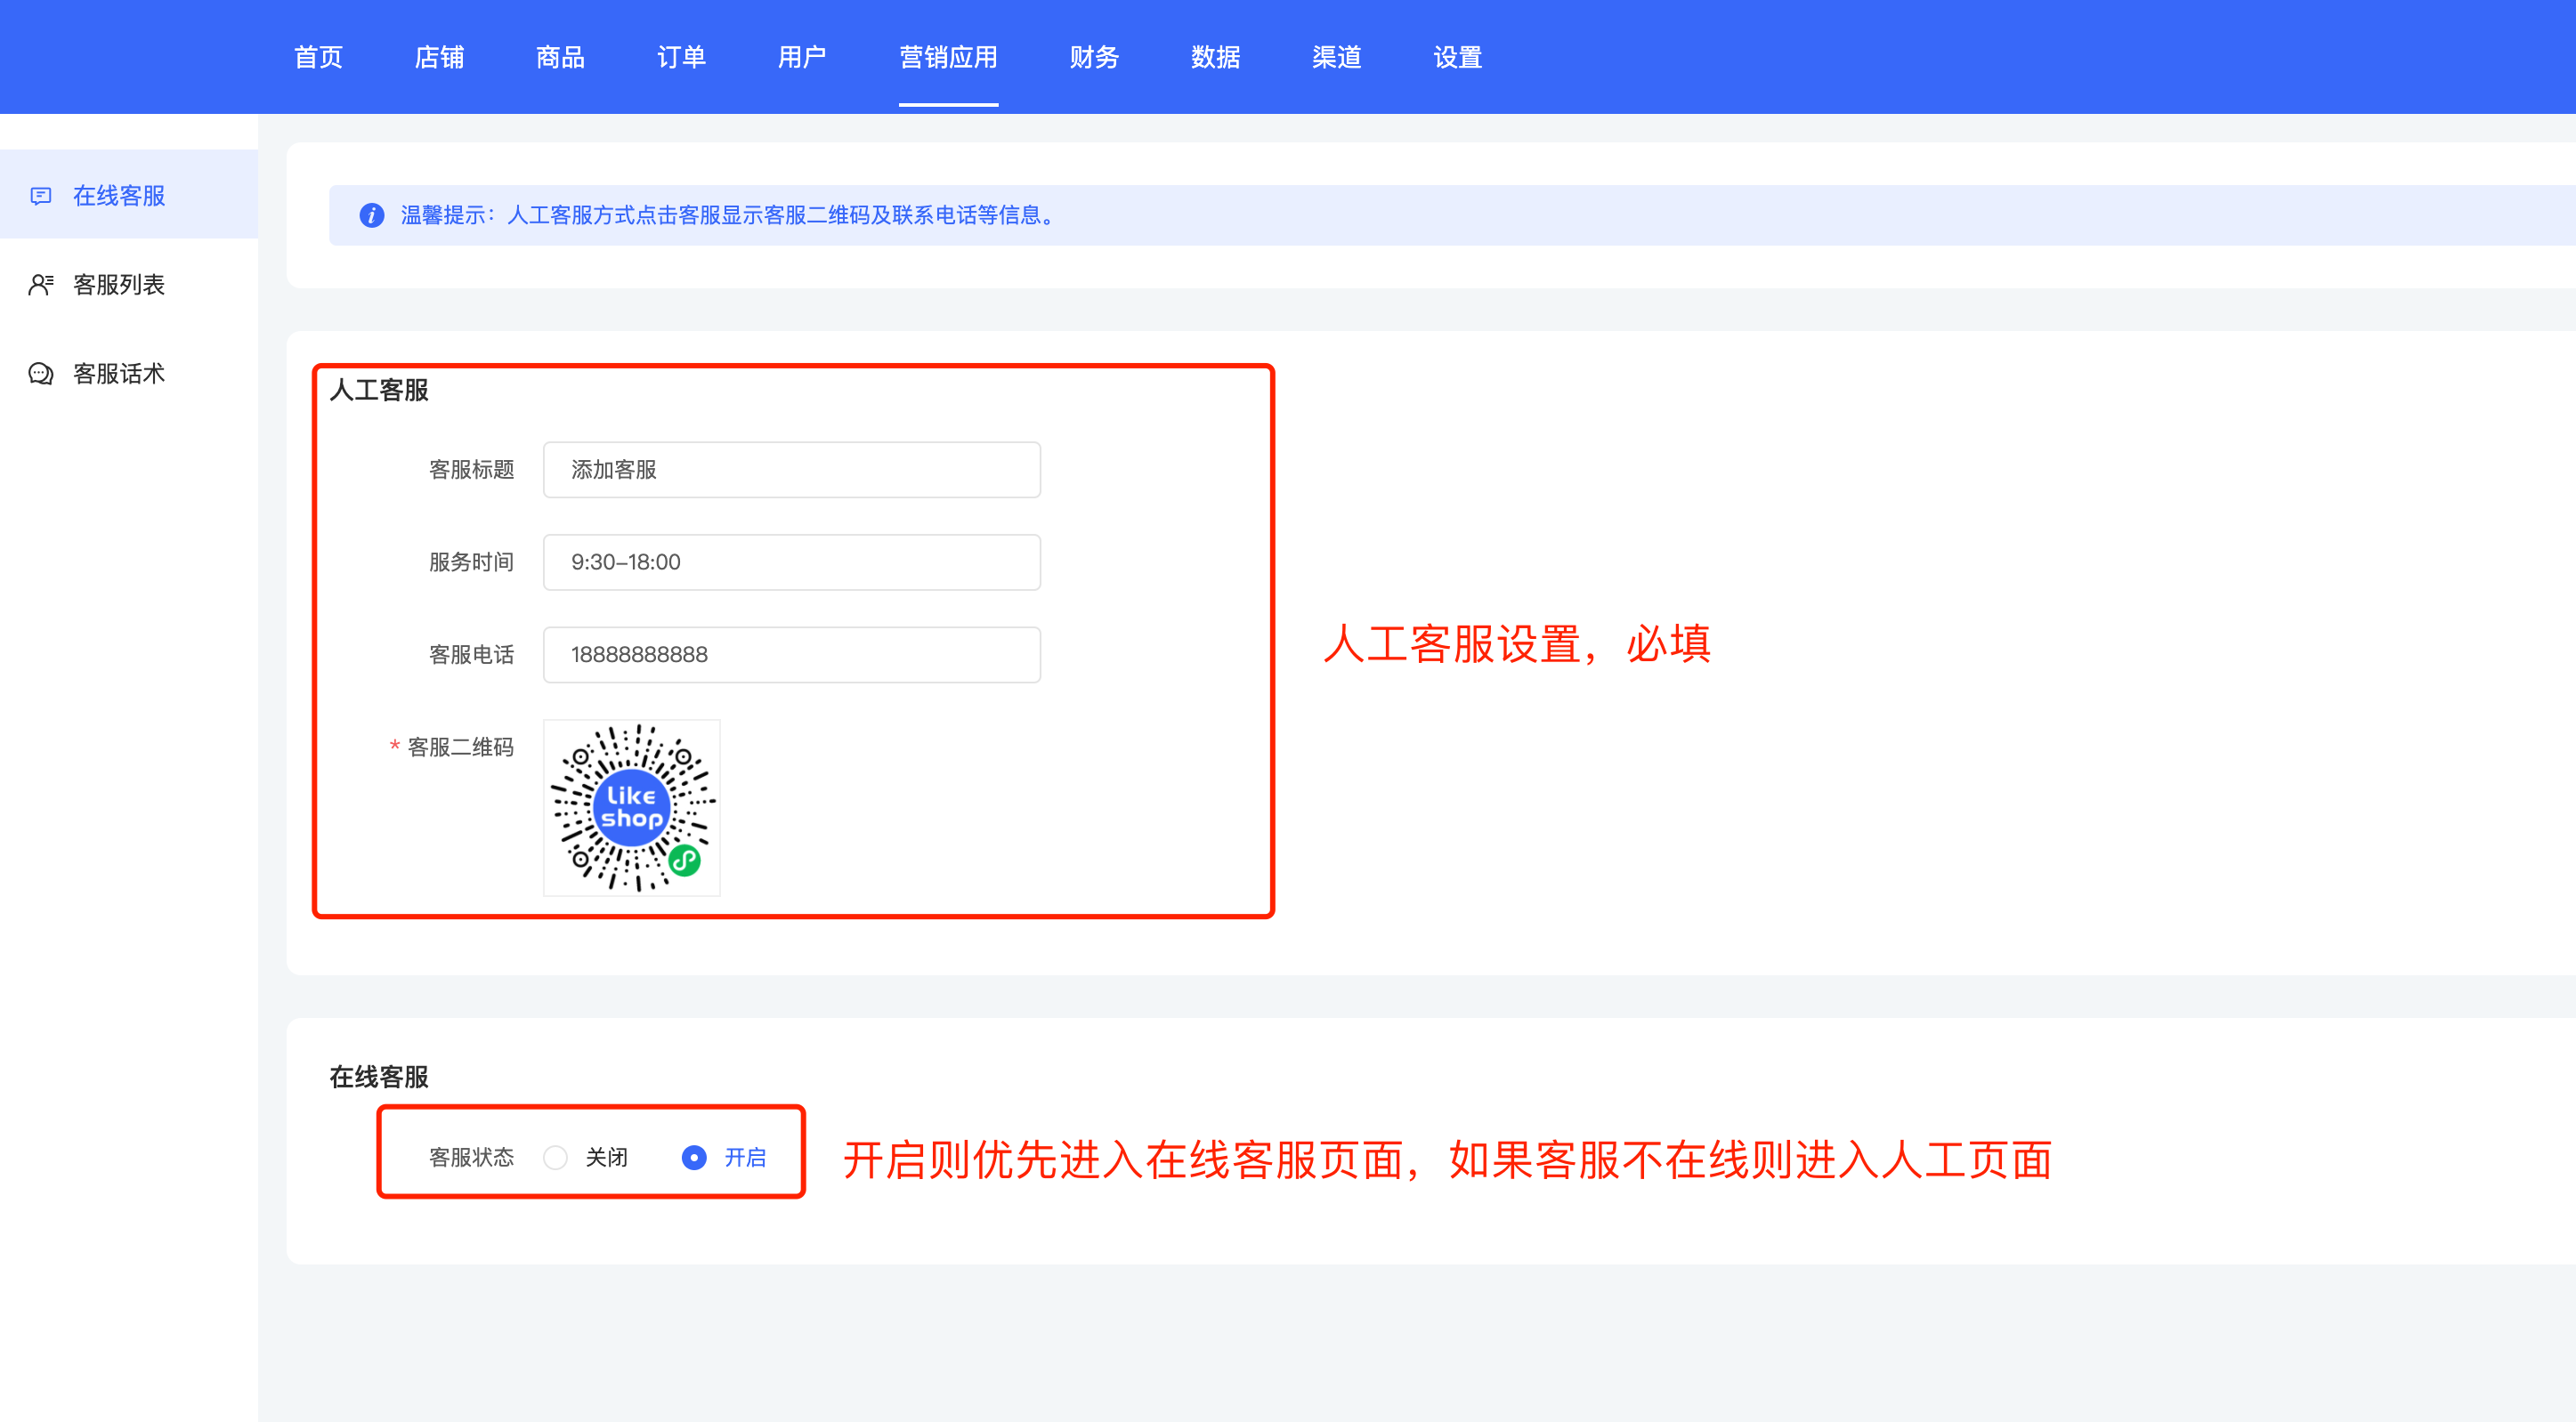Open the 渠道 menu item
The height and width of the screenshot is (1422, 2576).
(x=1336, y=57)
